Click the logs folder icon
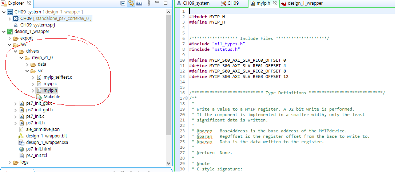The width and height of the screenshot is (402, 190). click(x=16, y=162)
